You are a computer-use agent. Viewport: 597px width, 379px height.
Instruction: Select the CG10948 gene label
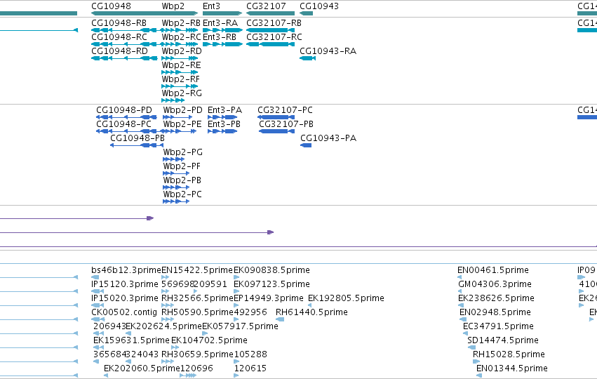(111, 6)
